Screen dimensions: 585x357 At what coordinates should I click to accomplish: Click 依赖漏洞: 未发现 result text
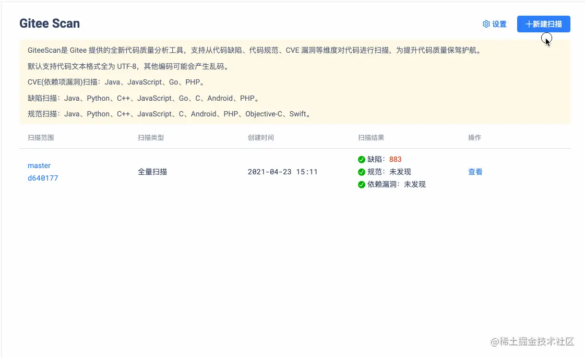pos(396,184)
